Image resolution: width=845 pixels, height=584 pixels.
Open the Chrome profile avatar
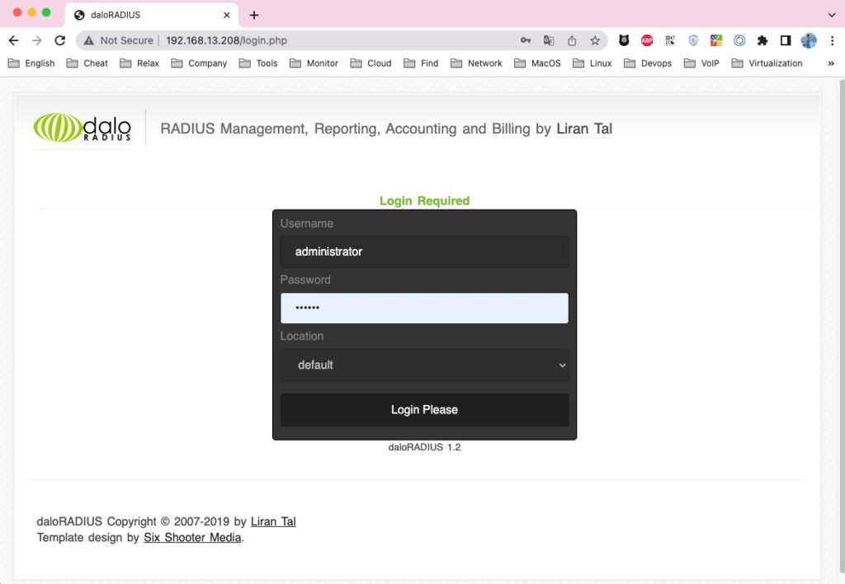pos(809,40)
